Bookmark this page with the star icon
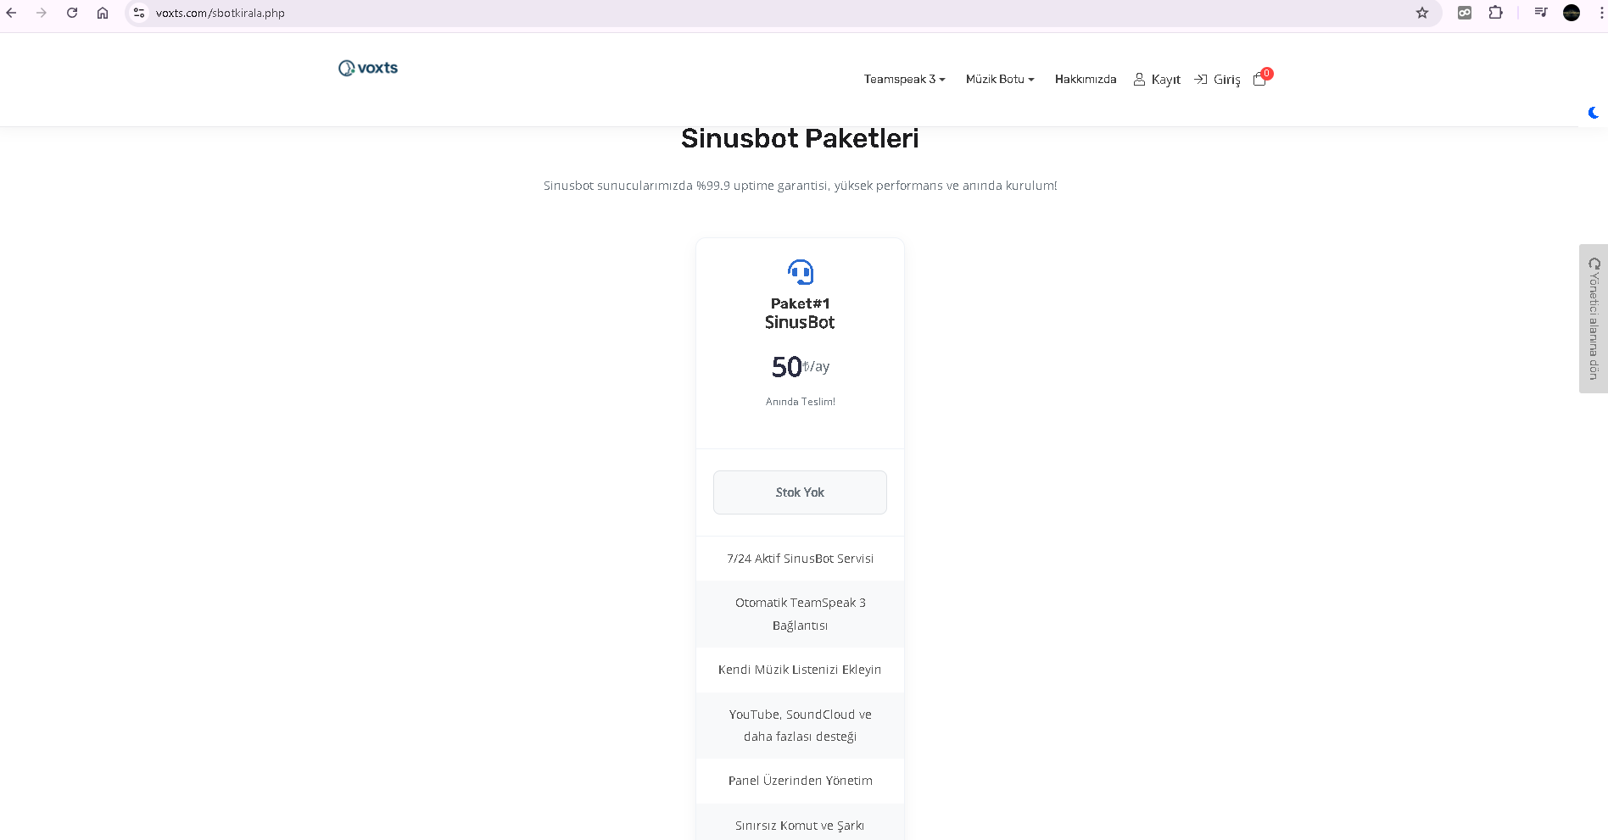Screen dimensions: 1608x840 [x=1422, y=13]
